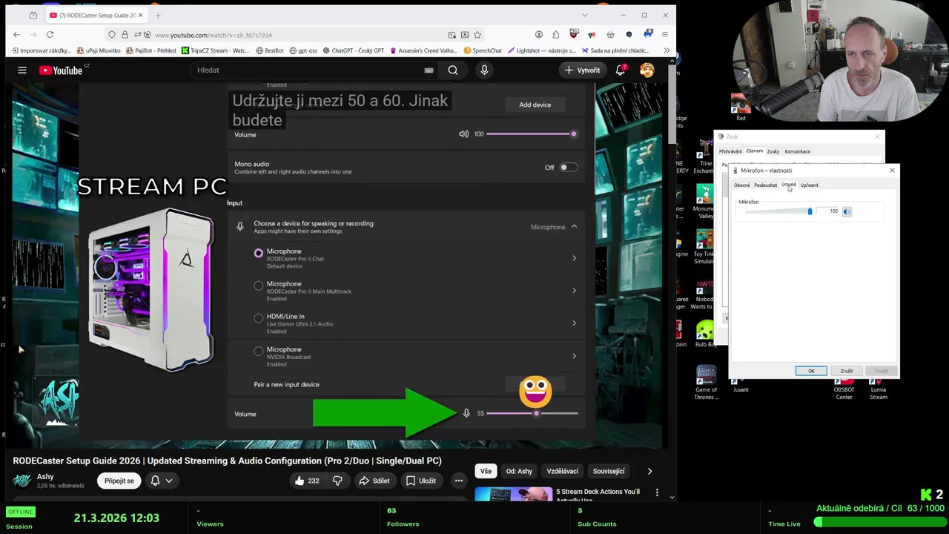Cancel Mikrofon properties with Zrušit

tap(846, 371)
